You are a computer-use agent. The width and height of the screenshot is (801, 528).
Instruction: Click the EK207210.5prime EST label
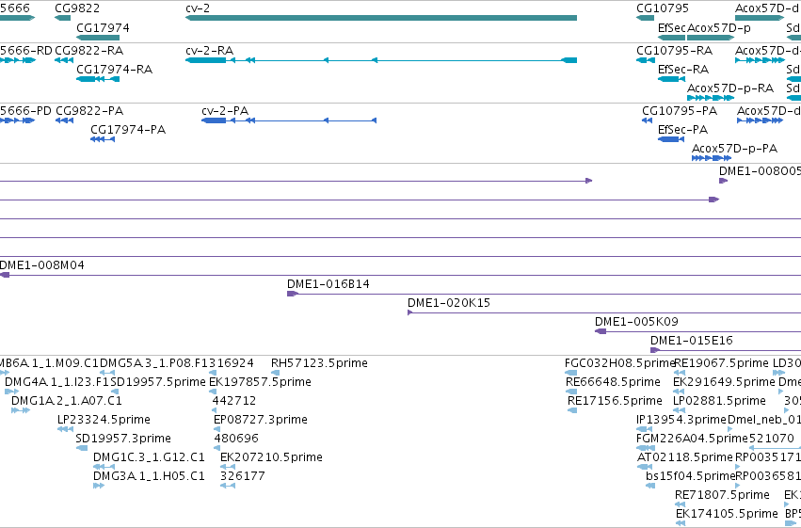(x=271, y=457)
